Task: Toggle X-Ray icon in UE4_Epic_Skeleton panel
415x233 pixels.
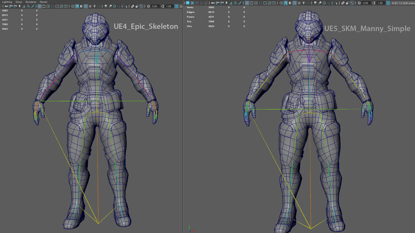Action: pos(132,6)
